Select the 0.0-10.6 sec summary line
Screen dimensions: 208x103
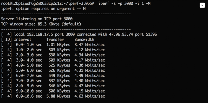tap(53, 96)
